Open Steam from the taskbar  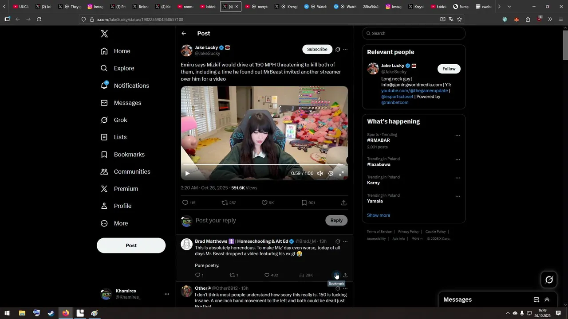coord(51,313)
